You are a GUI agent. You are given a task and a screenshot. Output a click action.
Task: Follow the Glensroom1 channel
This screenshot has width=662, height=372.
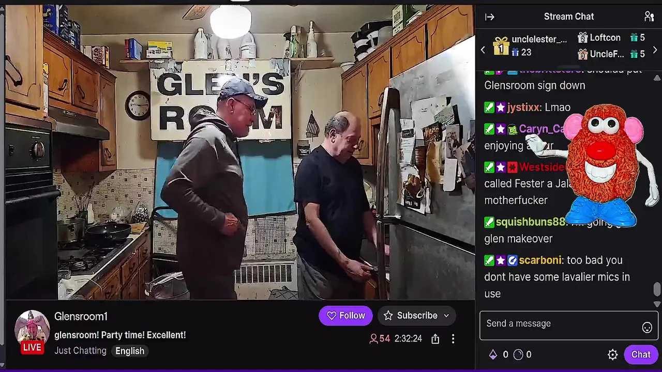coord(345,316)
